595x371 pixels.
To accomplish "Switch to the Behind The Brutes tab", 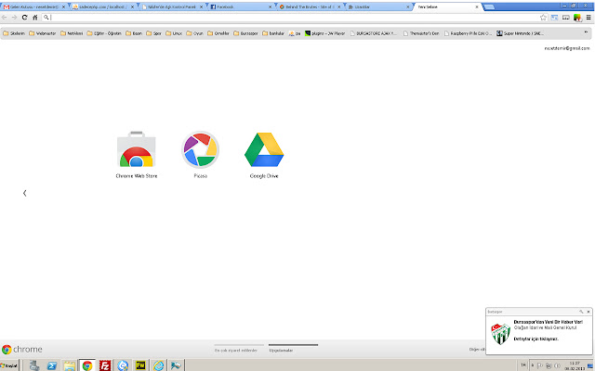I will pos(311,6).
